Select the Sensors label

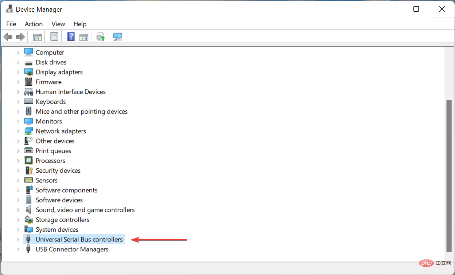47,180
